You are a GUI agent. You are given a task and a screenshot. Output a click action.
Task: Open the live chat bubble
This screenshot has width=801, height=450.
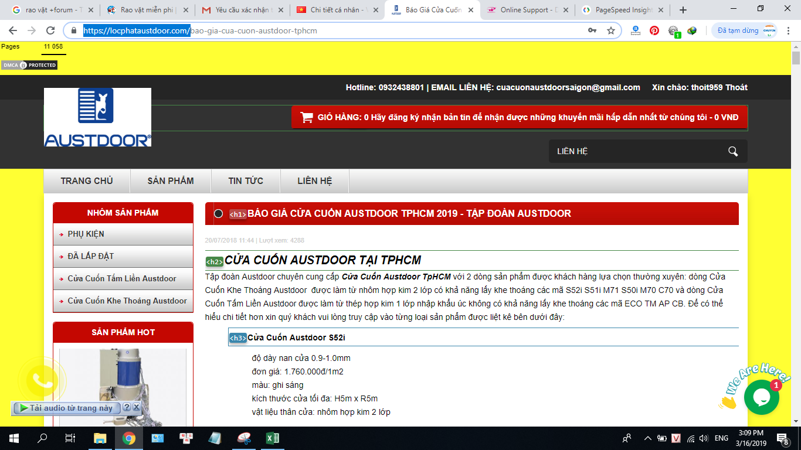pos(761,397)
